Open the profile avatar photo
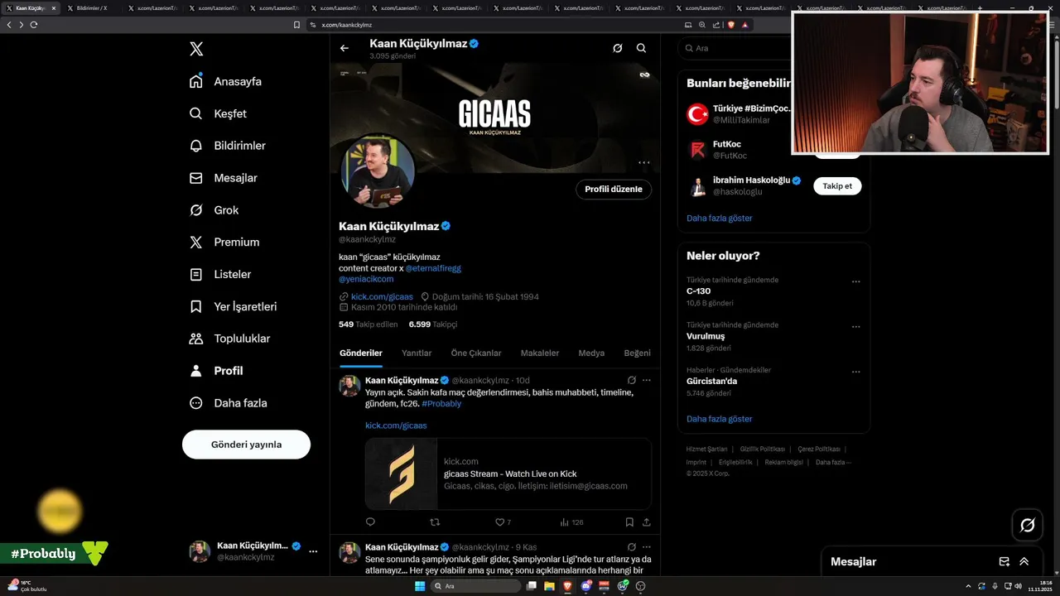This screenshot has height=596, width=1060. click(x=378, y=171)
